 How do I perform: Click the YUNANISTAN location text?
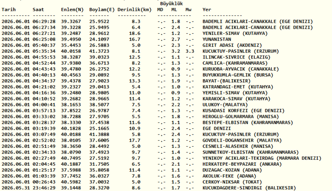[217, 39]
